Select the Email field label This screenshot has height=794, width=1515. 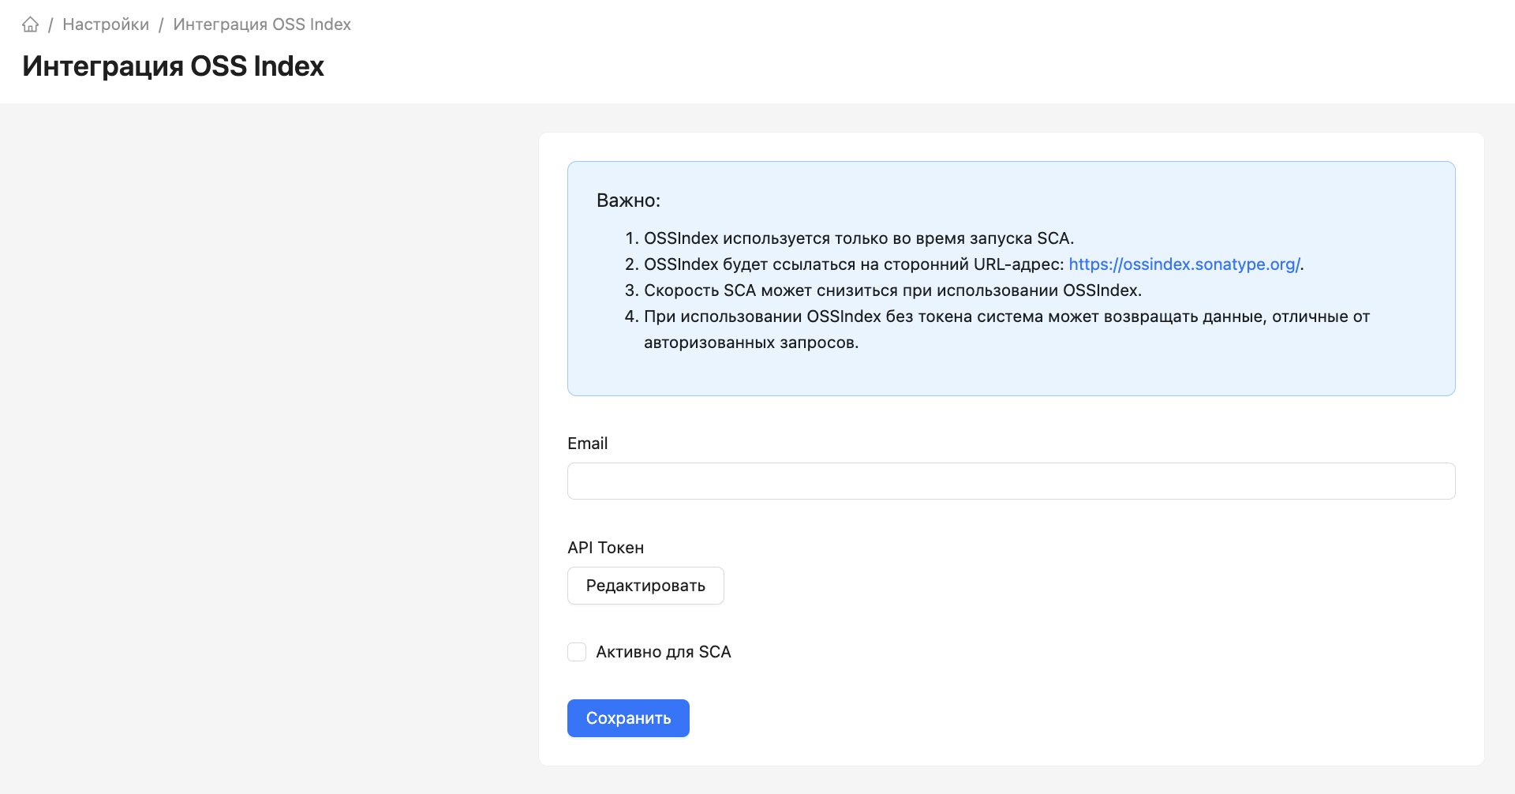coord(588,444)
